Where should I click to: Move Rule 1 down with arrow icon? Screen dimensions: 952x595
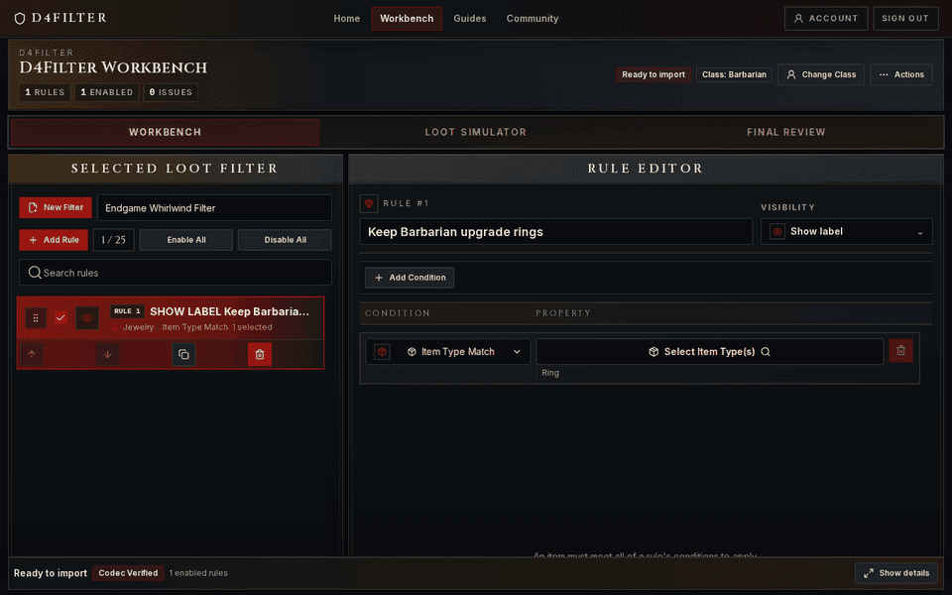pos(107,355)
